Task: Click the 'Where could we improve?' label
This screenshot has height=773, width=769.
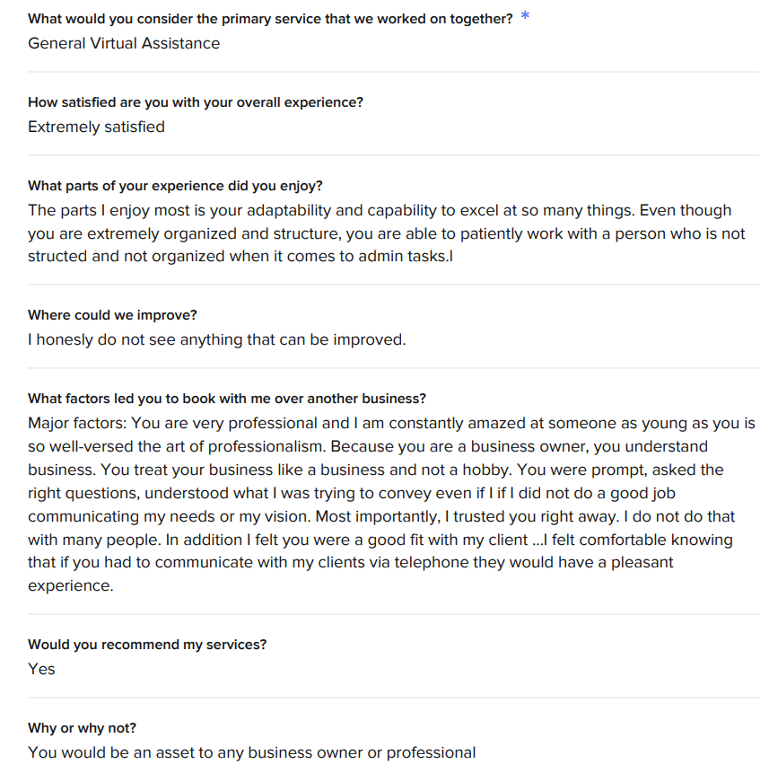Action: tap(112, 315)
